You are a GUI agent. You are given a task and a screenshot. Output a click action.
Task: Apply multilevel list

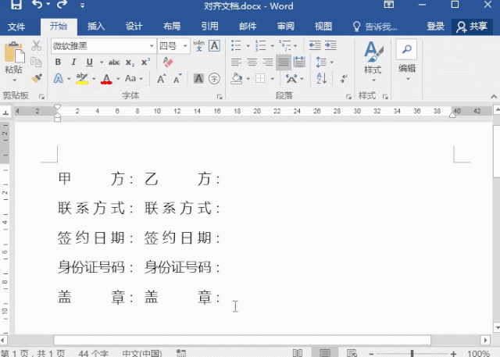tap(284, 45)
